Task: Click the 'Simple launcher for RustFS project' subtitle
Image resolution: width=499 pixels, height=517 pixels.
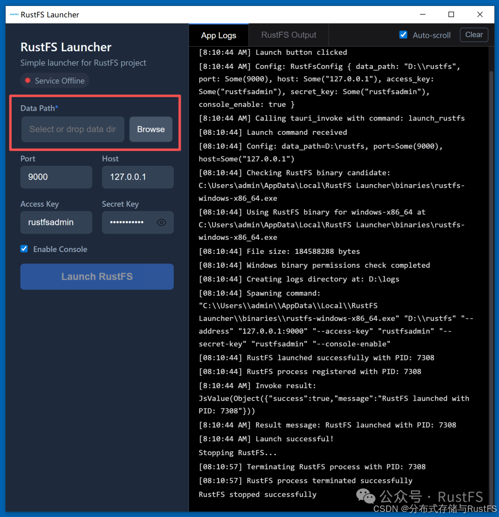Action: click(x=83, y=63)
